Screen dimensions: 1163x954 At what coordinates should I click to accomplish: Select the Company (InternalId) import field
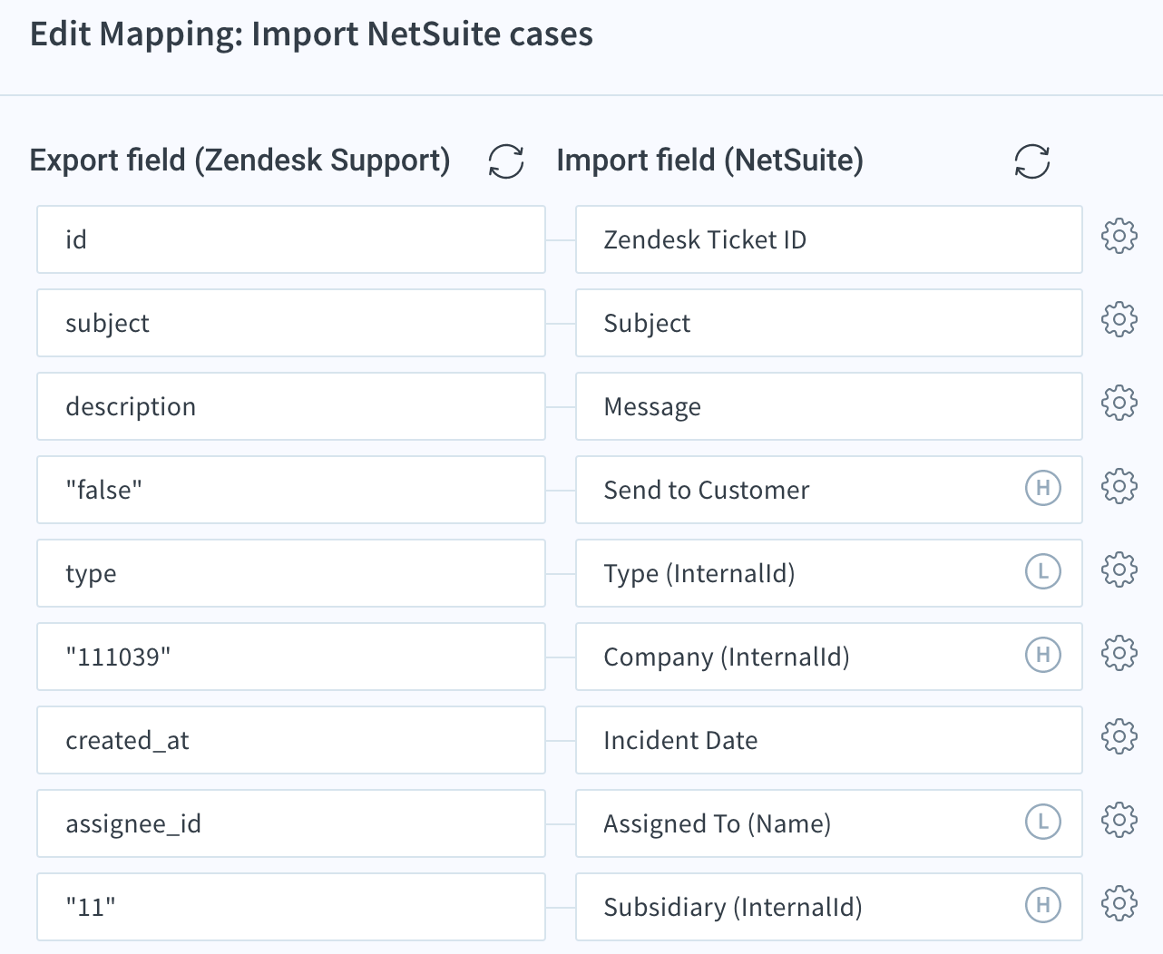[x=829, y=657]
